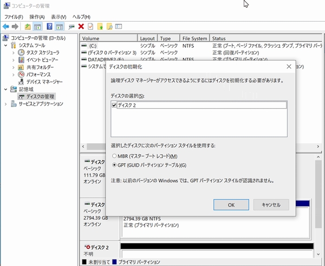The width and height of the screenshot is (325, 266).
Task: Uncheck the ディスク 2 checkbox
Action: pos(114,105)
